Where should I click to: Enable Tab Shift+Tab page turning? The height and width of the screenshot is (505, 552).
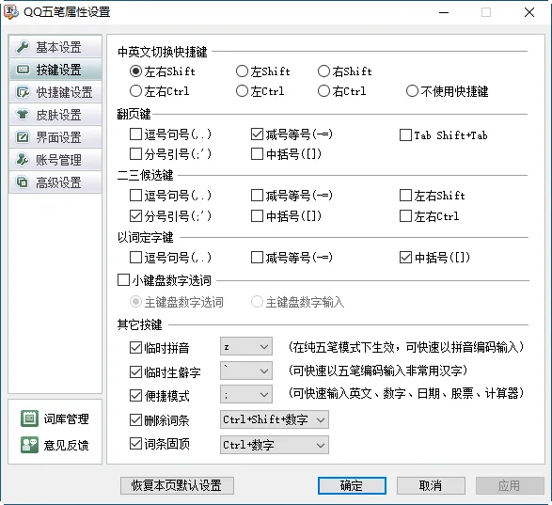pos(405,134)
